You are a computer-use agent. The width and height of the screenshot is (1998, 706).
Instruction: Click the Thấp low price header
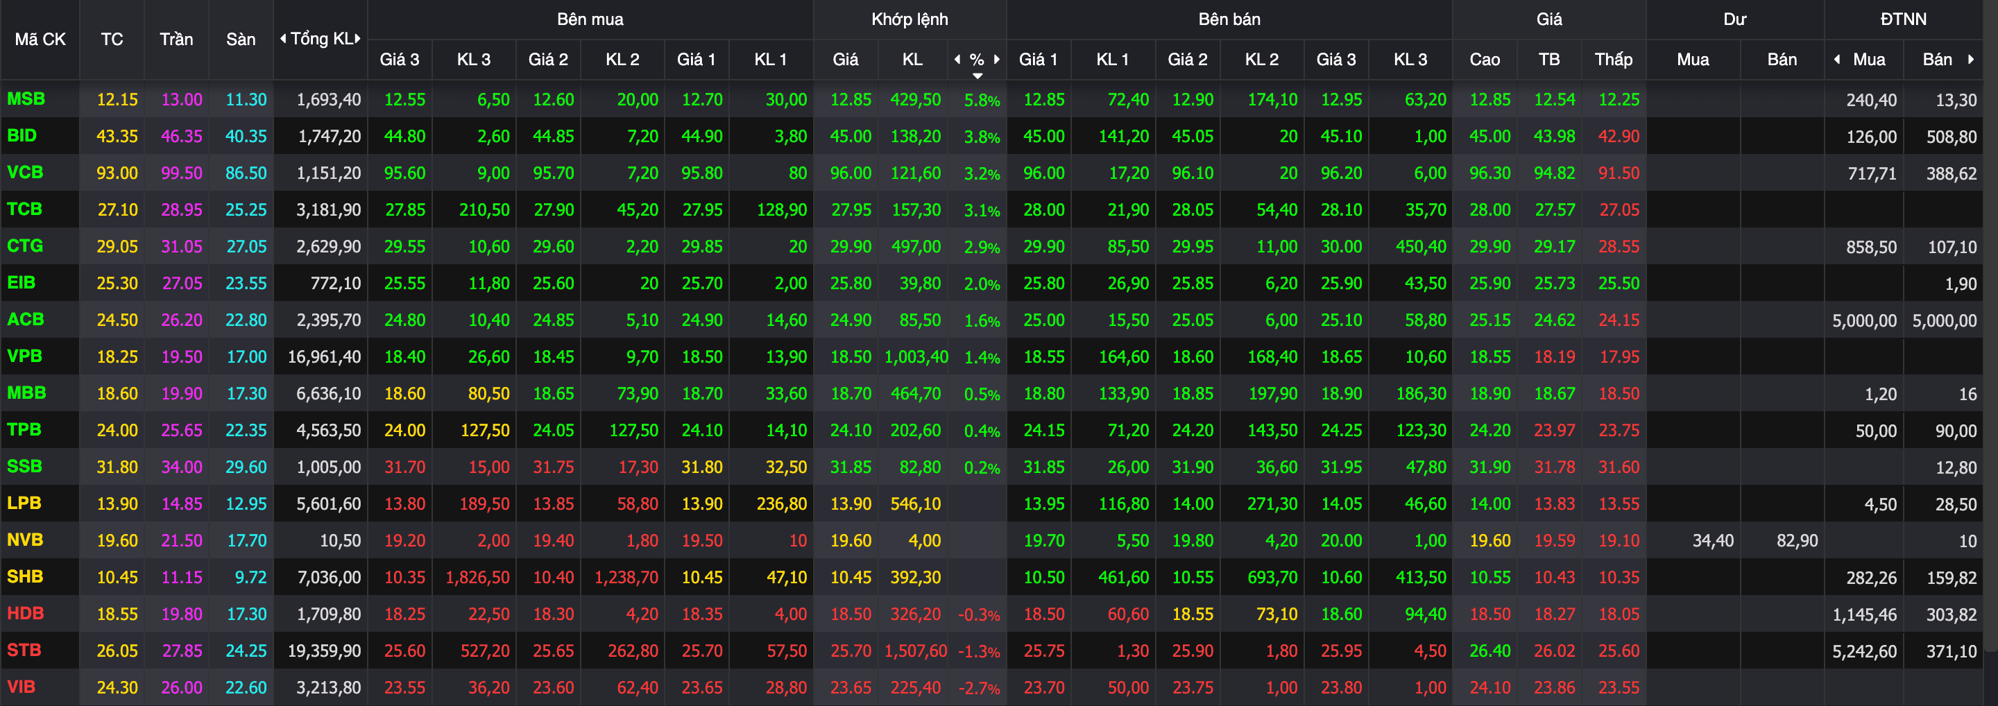point(1613,59)
